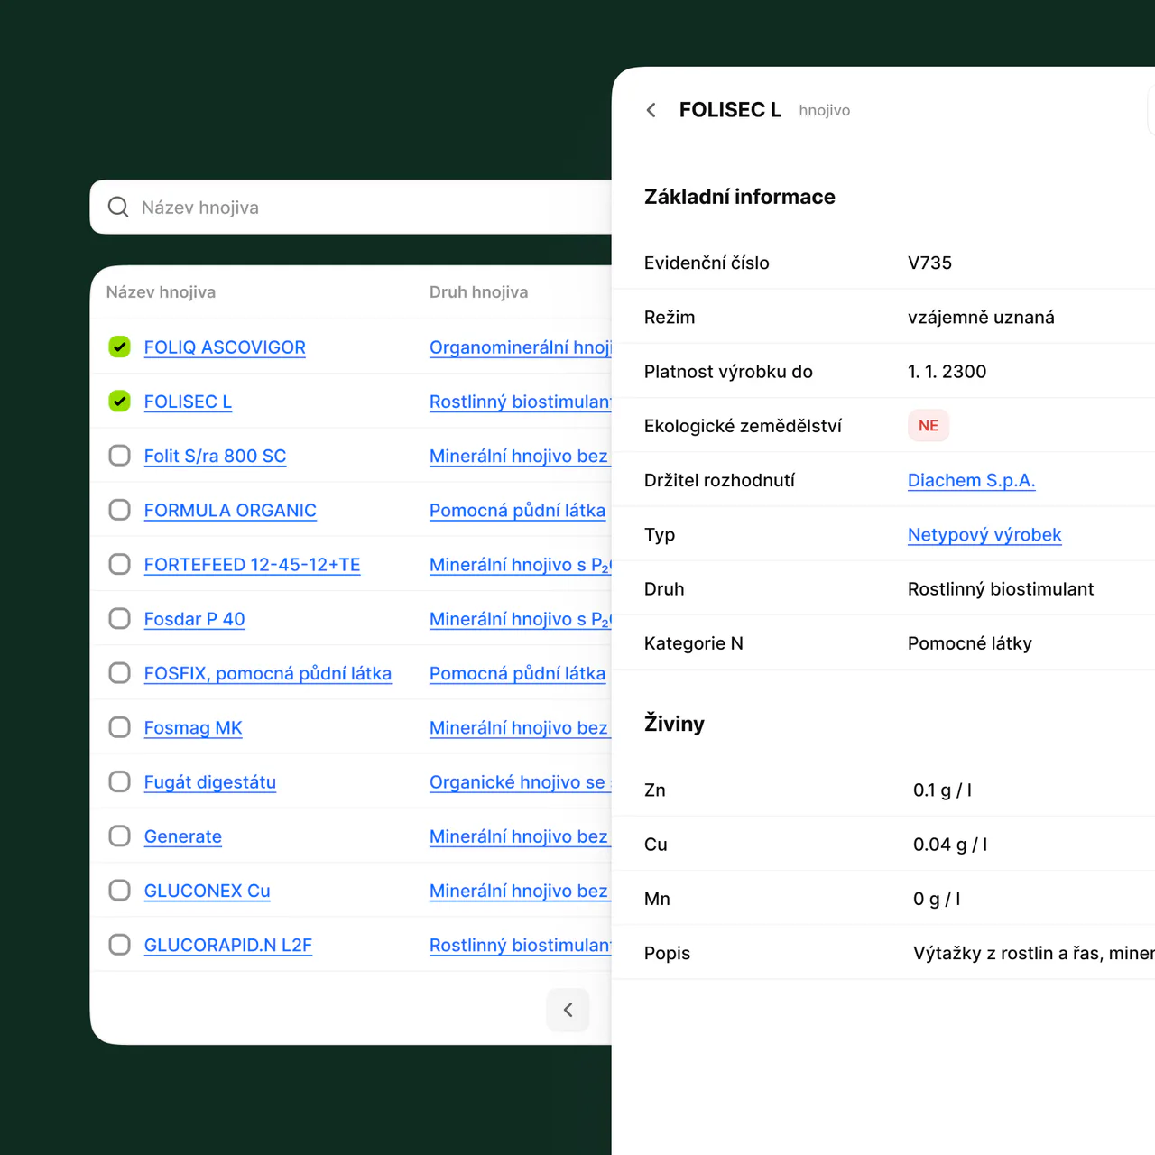The image size is (1155, 1155).
Task: Click the Organominerální type link for FOLIQ ASCOVIGOR
Action: (x=521, y=347)
